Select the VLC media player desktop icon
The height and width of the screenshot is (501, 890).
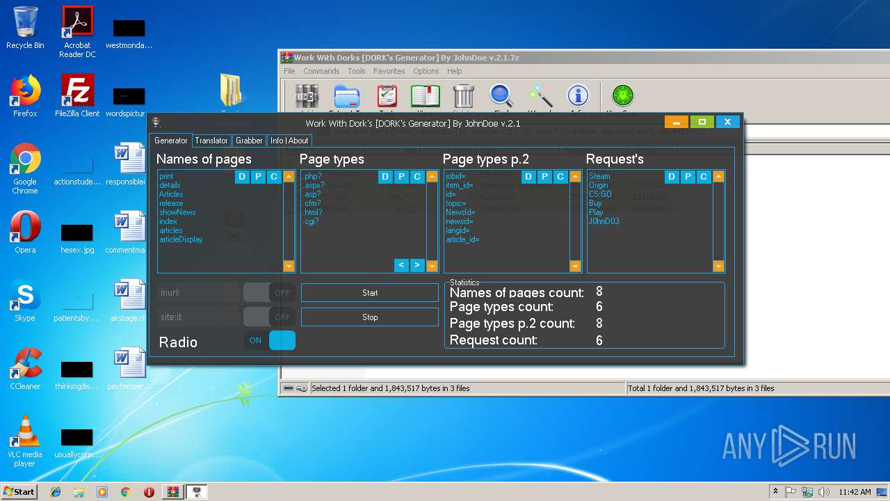point(25,441)
